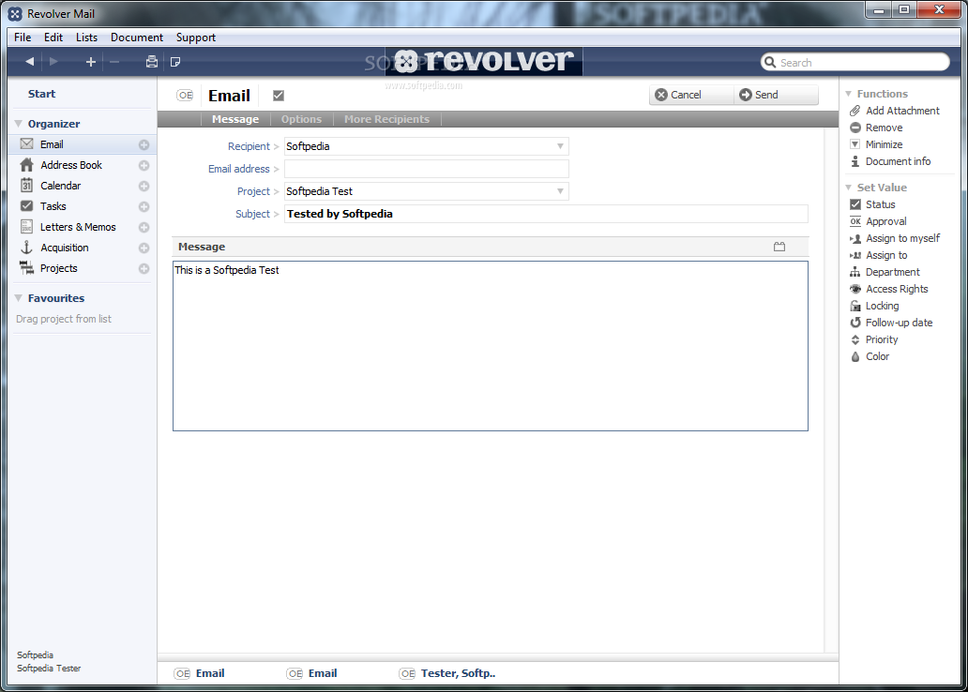Viewport: 968px width, 692px height.
Task: Set Follow-up date
Action: click(x=891, y=323)
